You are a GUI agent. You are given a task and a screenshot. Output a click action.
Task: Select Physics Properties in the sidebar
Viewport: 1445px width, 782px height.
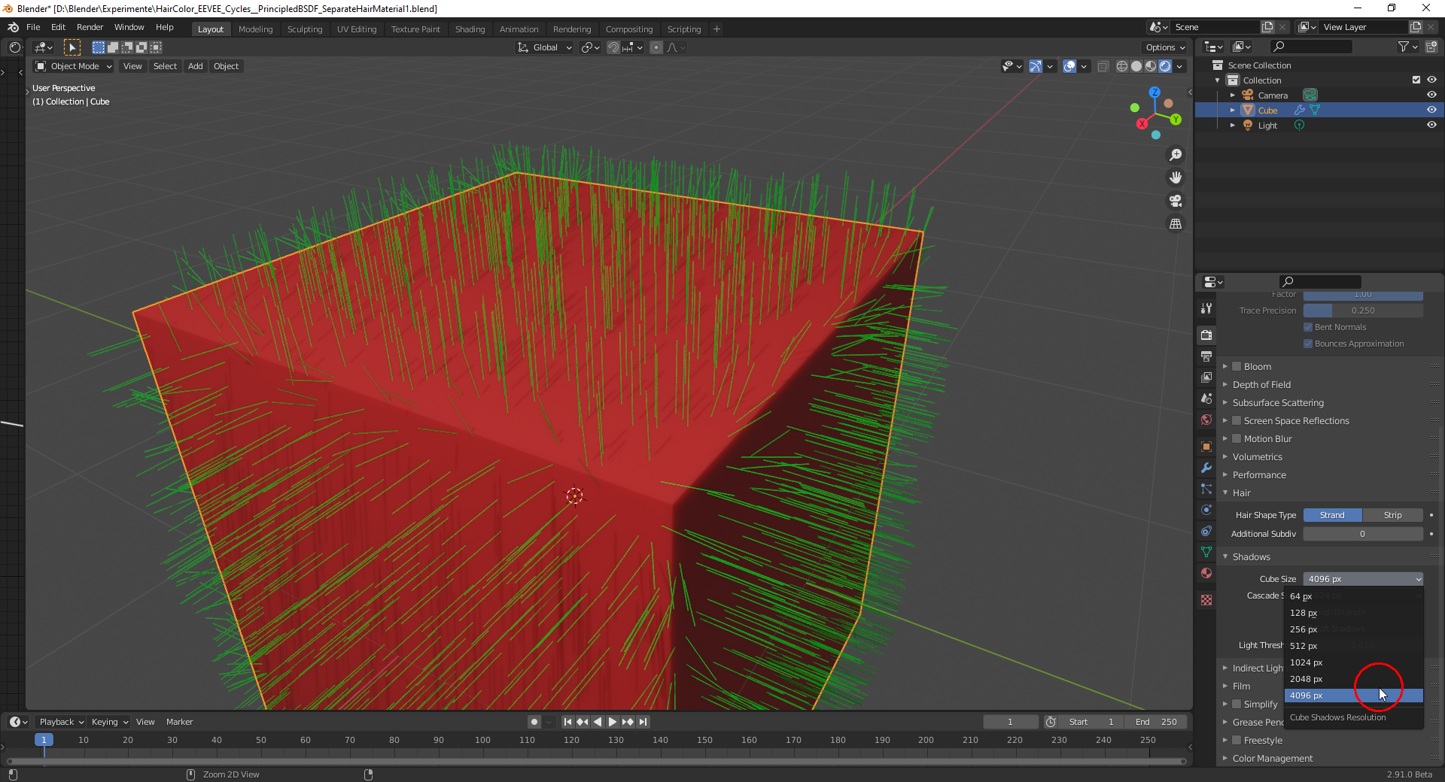(1206, 511)
